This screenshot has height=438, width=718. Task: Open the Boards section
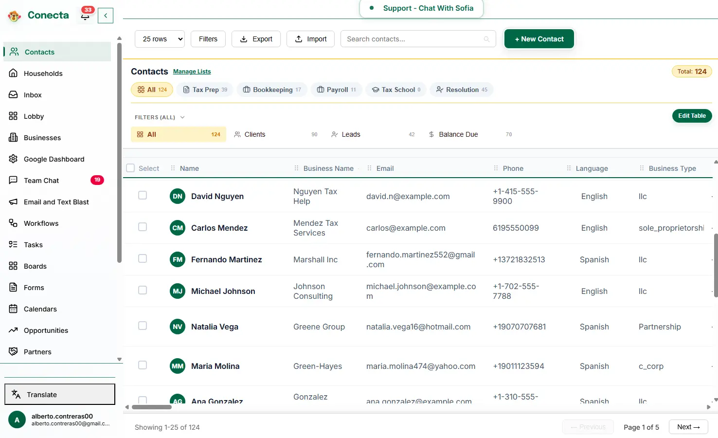tap(35, 266)
